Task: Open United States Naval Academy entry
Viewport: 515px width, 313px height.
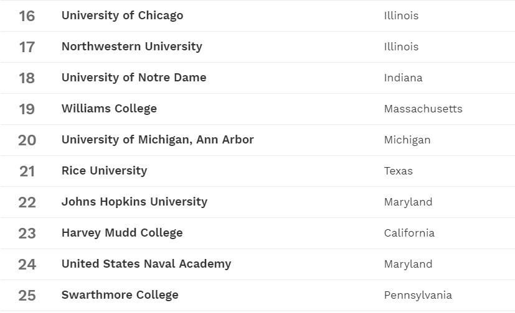Action: click(146, 264)
